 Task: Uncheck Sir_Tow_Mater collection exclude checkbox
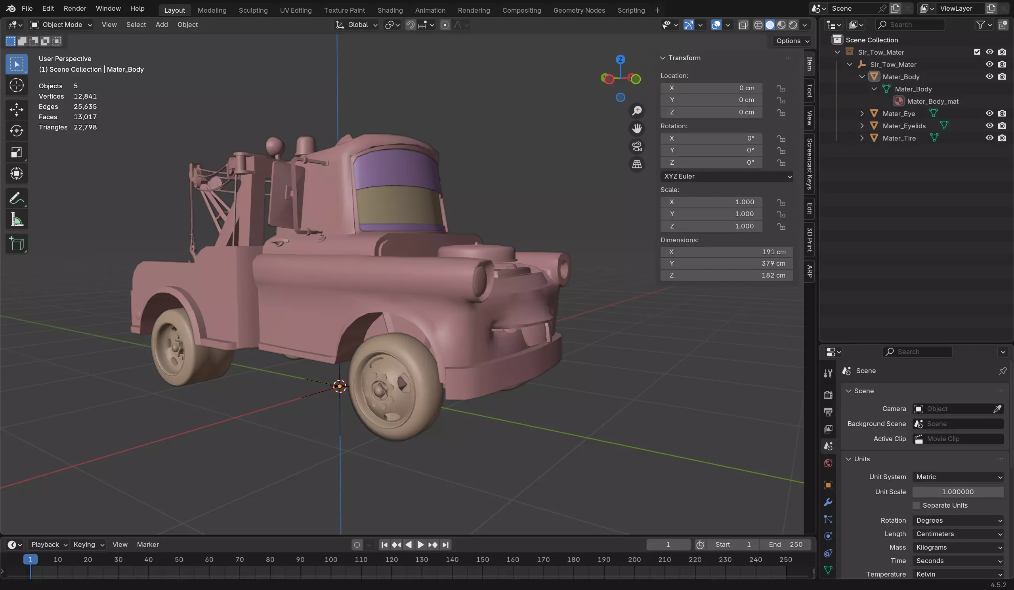(x=977, y=52)
